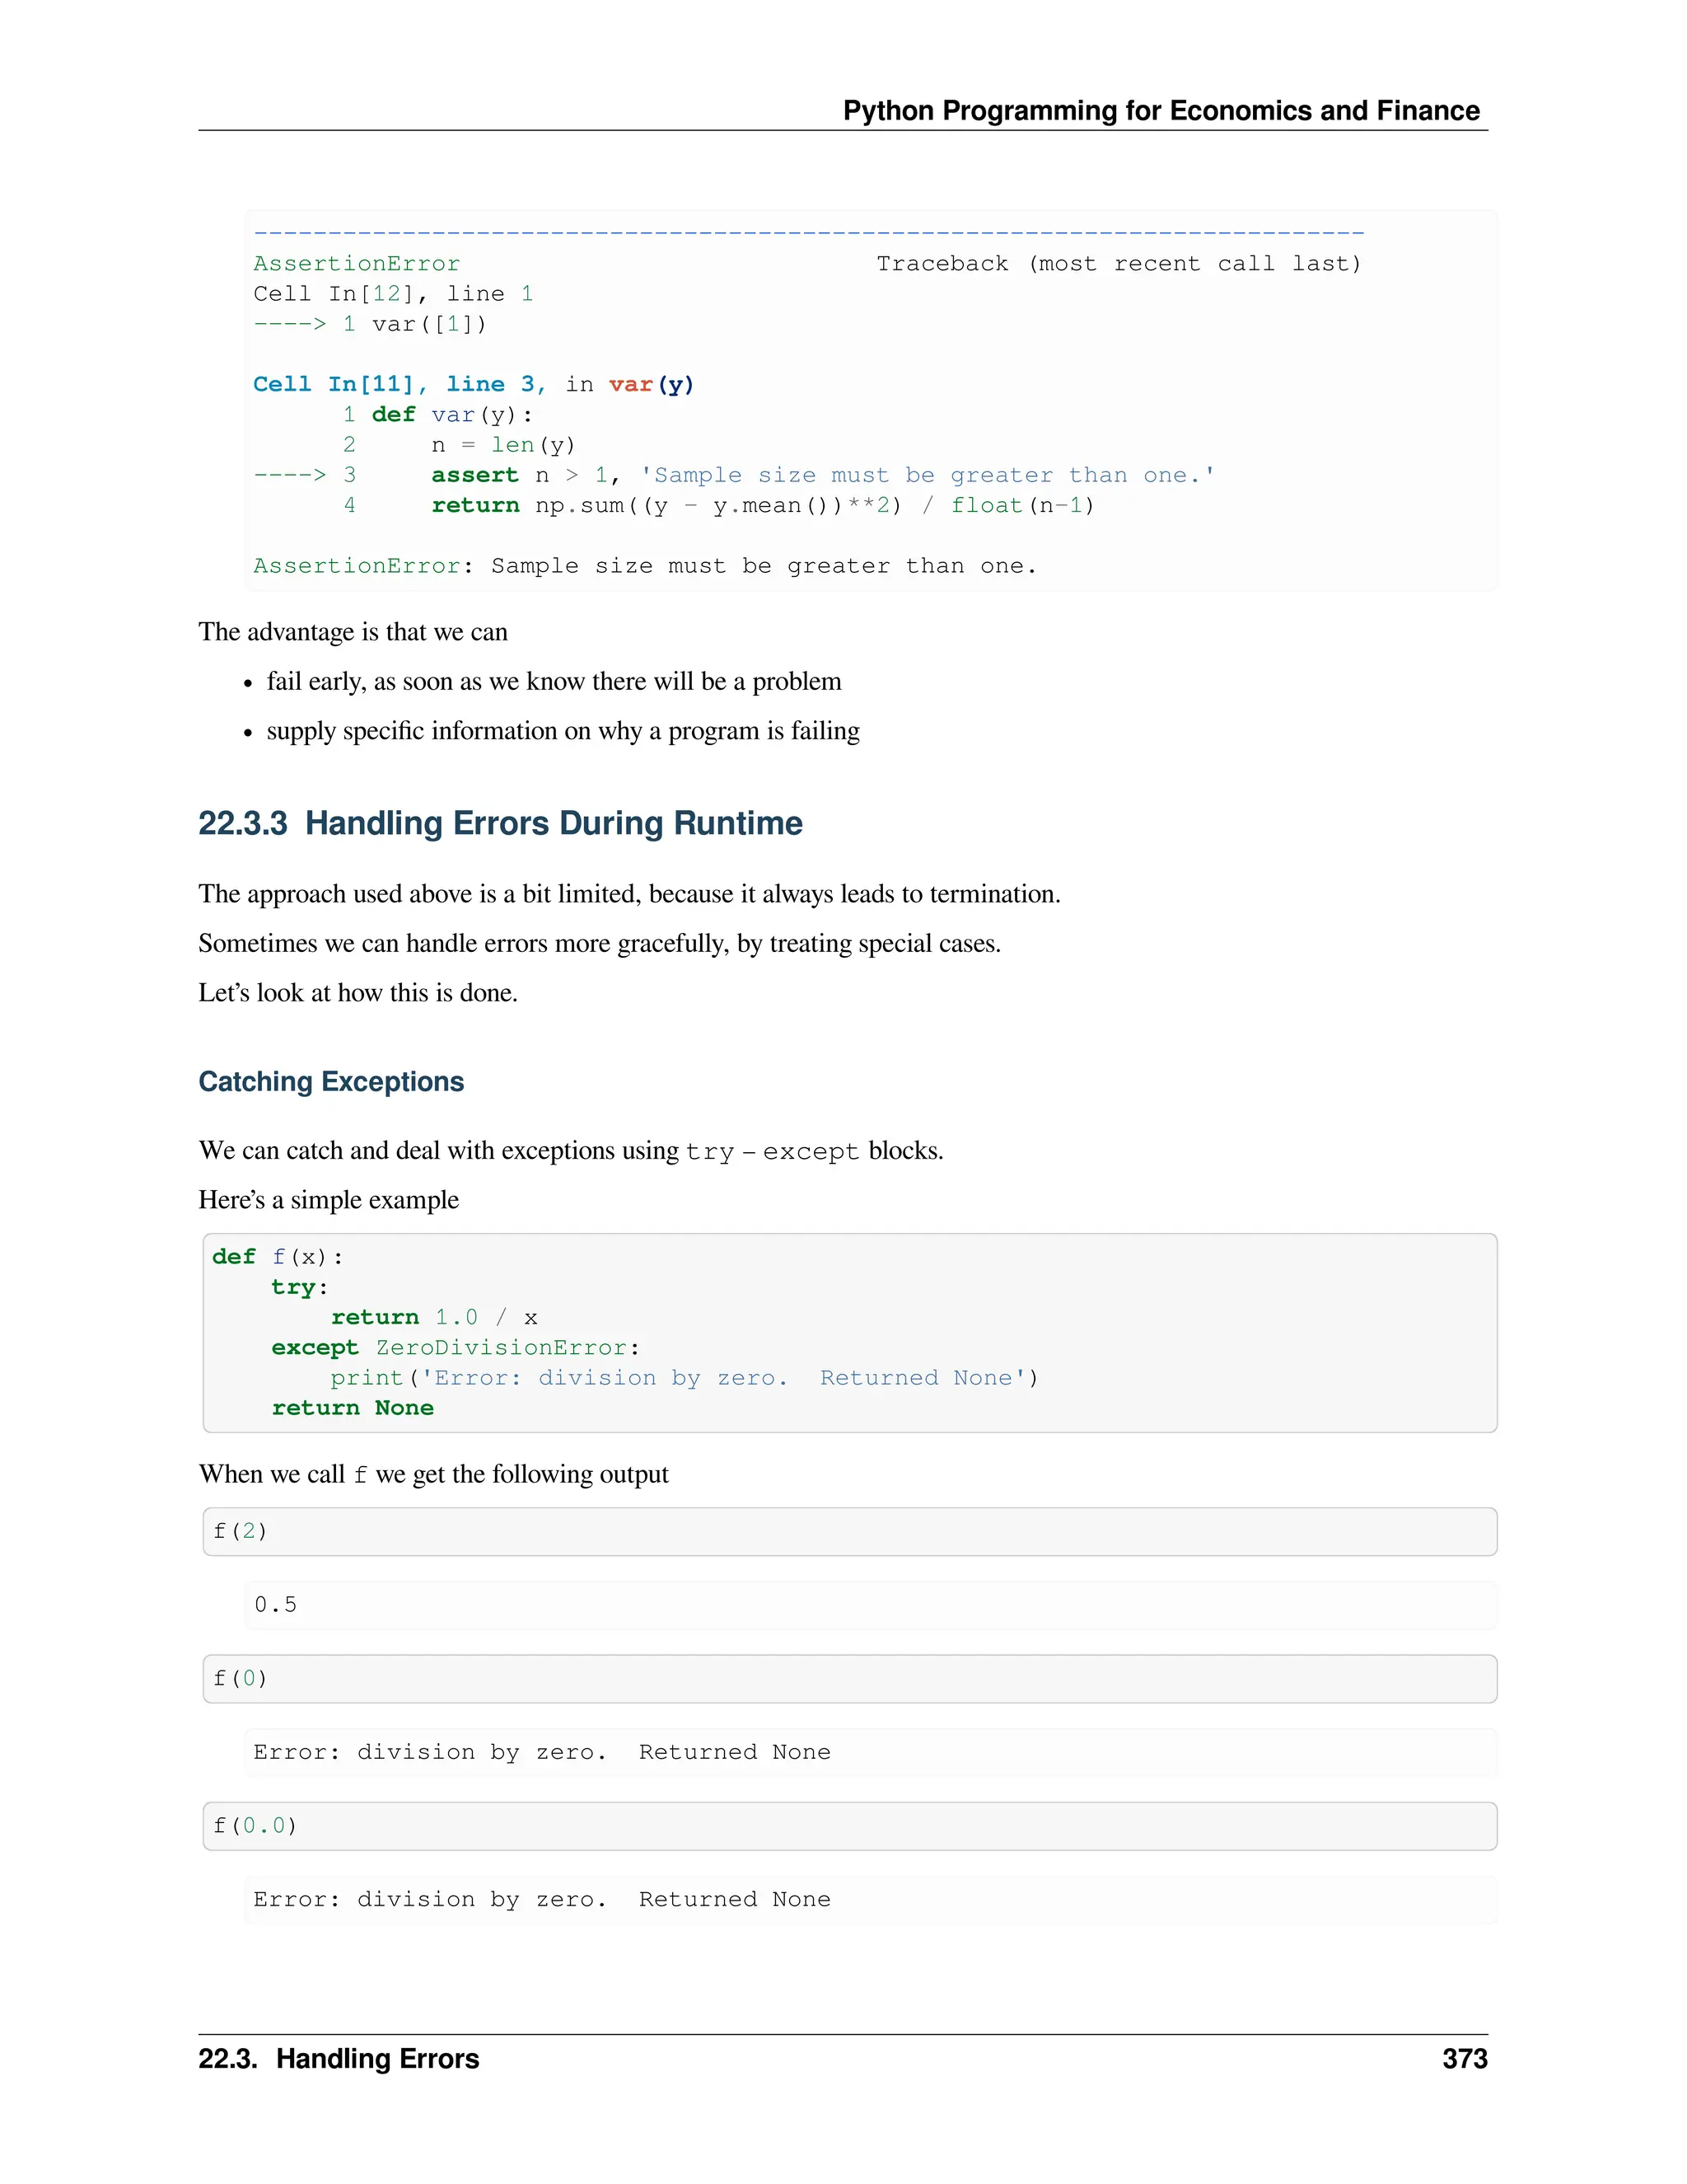The image size is (1687, 2184).
Task: Click the error output below the f(0) cell
Action: [x=542, y=1752]
